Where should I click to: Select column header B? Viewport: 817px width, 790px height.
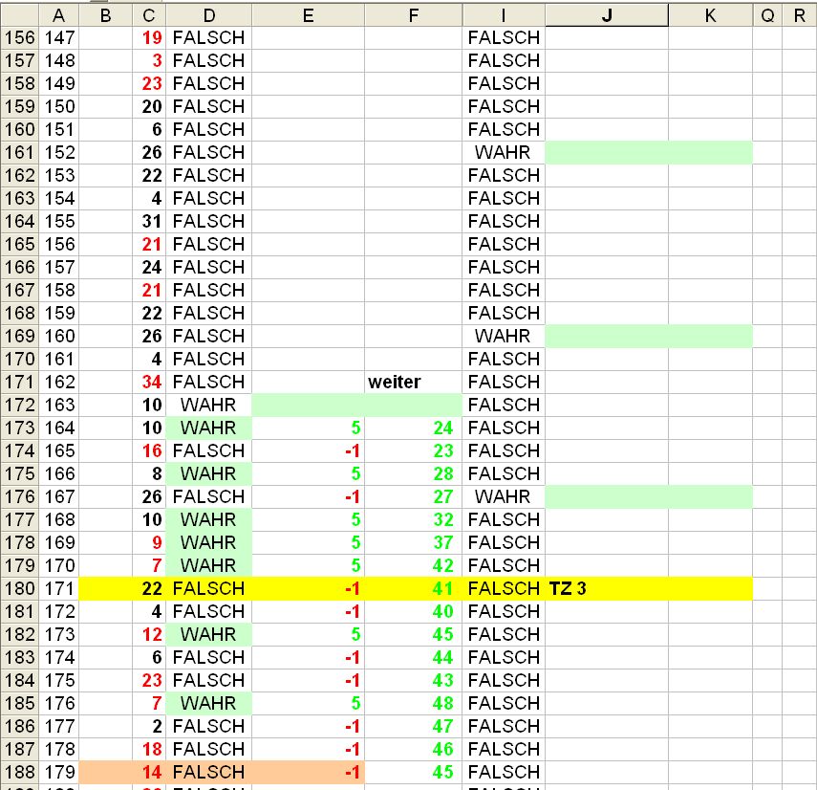105,15
